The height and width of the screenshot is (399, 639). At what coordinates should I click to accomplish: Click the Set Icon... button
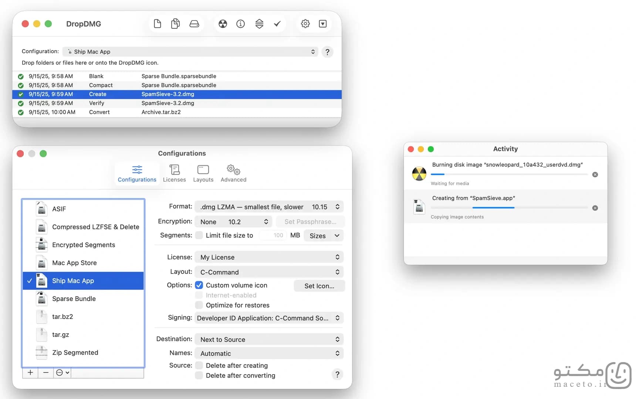point(319,286)
